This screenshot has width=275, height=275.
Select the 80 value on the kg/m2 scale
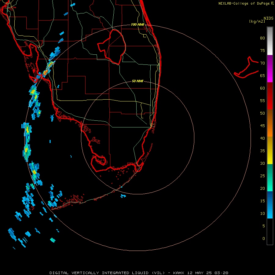(262, 38)
